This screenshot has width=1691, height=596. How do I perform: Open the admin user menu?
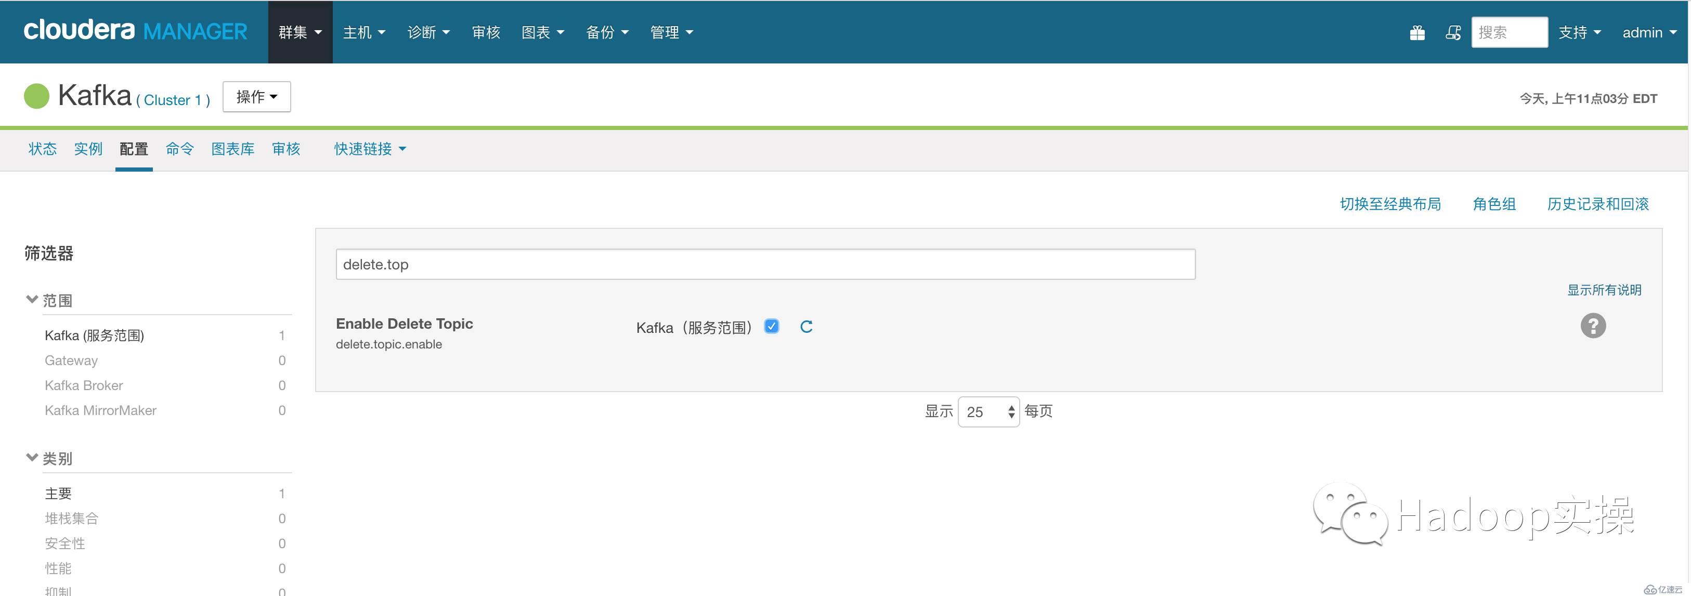click(x=1649, y=32)
